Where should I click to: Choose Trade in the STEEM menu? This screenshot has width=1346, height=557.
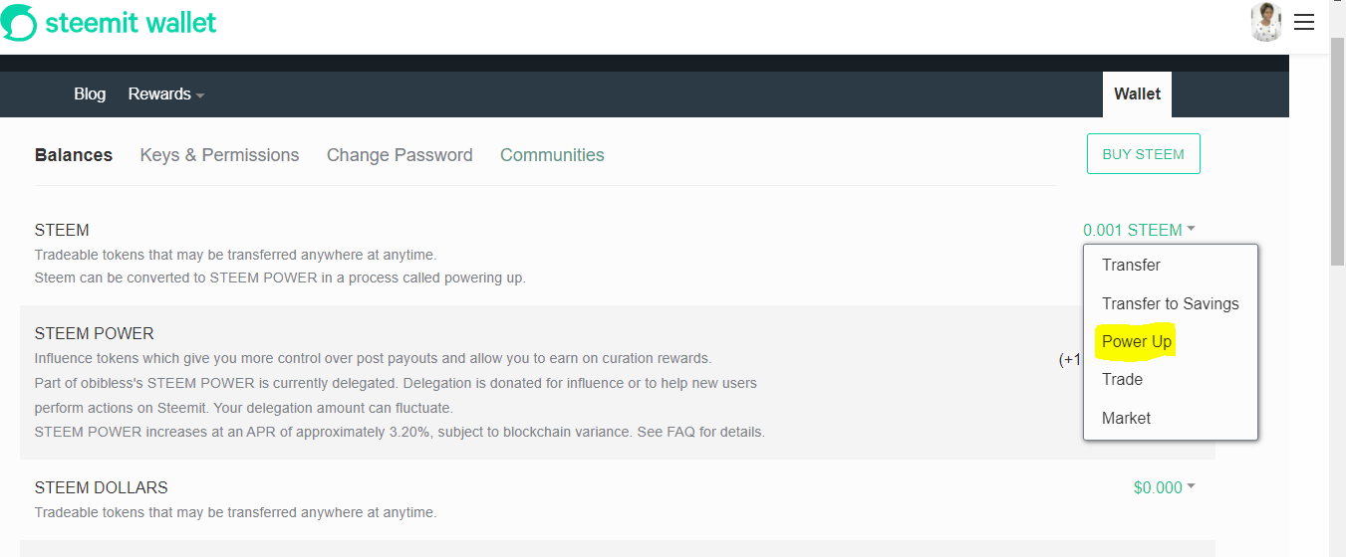pyautogui.click(x=1122, y=379)
